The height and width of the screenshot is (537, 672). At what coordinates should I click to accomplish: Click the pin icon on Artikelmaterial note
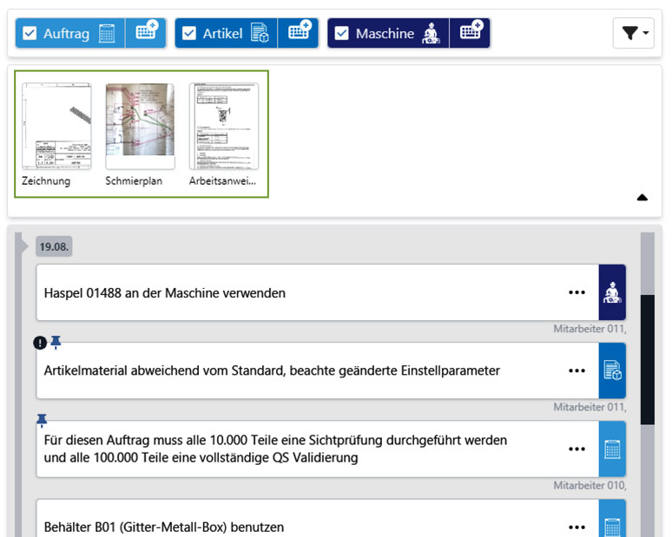coord(56,342)
